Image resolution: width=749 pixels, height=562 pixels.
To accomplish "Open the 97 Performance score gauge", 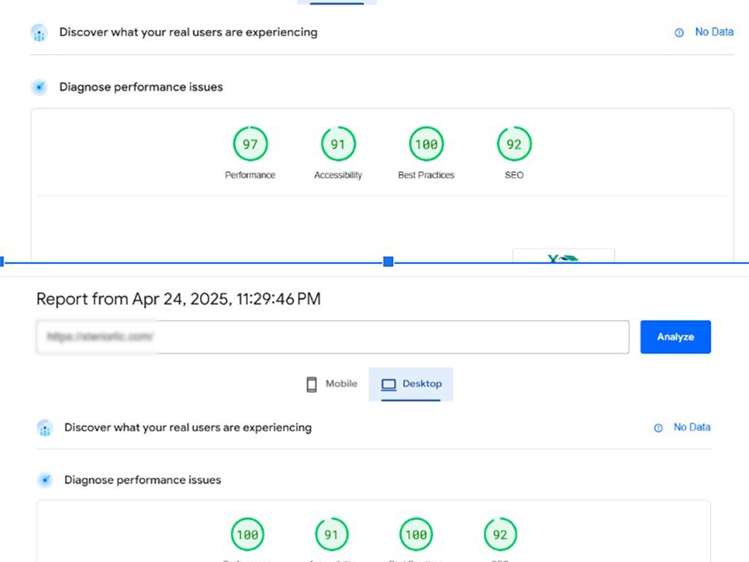I will [250, 144].
